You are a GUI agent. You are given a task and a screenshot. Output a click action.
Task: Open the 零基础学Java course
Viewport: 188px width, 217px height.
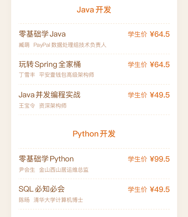(42, 34)
